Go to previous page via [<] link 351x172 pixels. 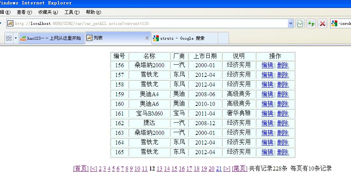pyautogui.click(x=94, y=169)
